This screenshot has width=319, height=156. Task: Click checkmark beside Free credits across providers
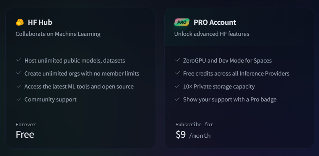177,73
